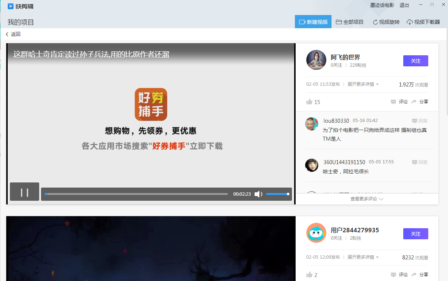Expand 查看更多评论

367,199
